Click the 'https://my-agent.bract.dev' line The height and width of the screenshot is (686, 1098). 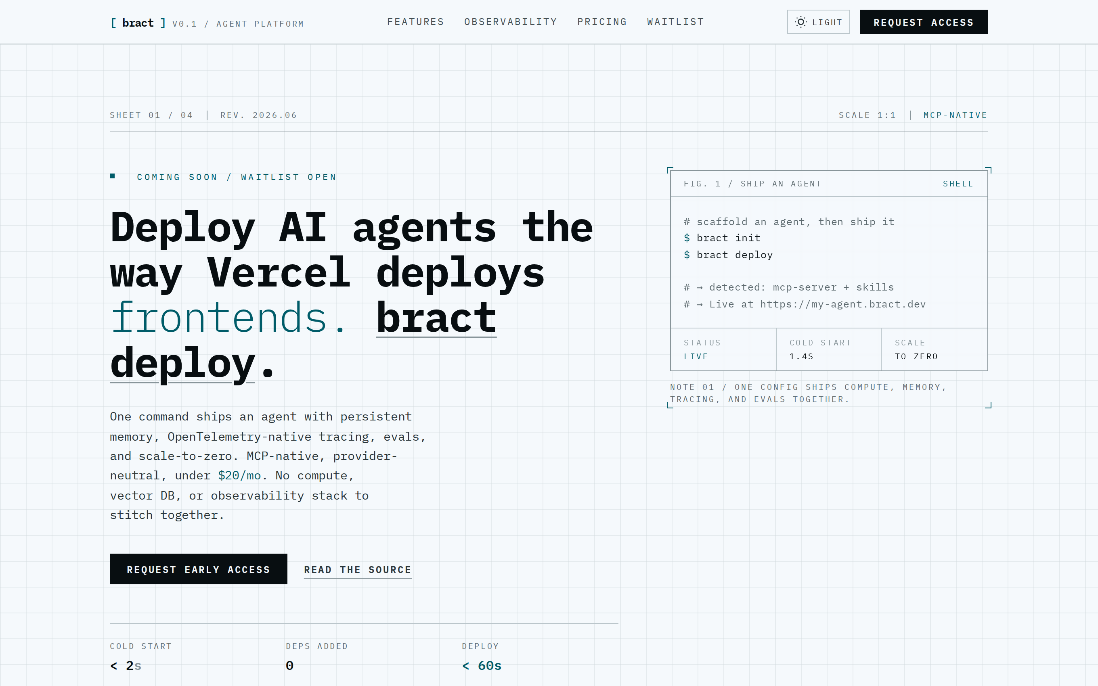coord(805,304)
